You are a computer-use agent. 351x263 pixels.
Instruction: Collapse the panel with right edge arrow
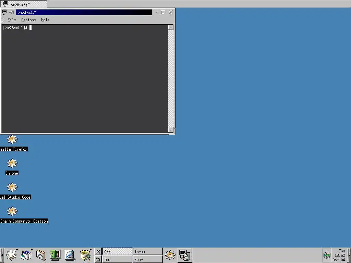click(x=349, y=255)
